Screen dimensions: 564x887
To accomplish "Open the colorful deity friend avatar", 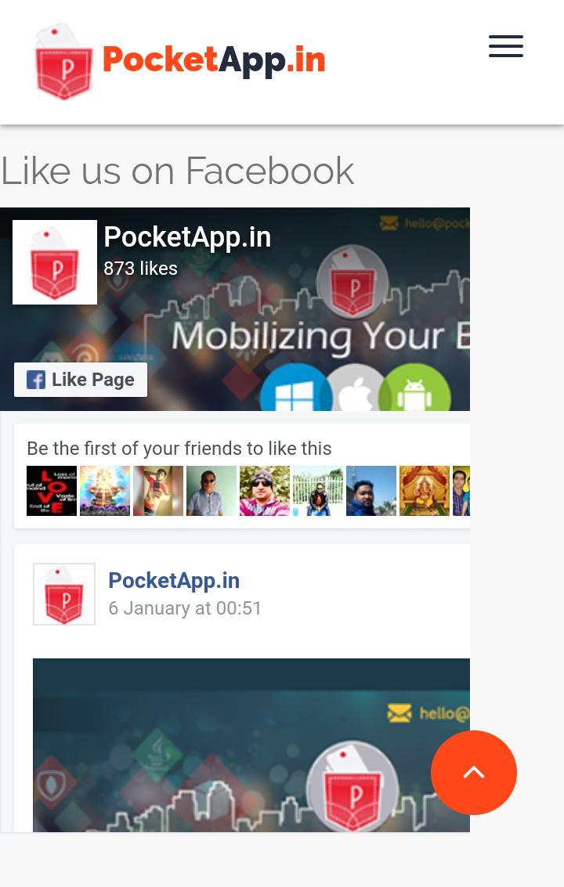I will [105, 490].
